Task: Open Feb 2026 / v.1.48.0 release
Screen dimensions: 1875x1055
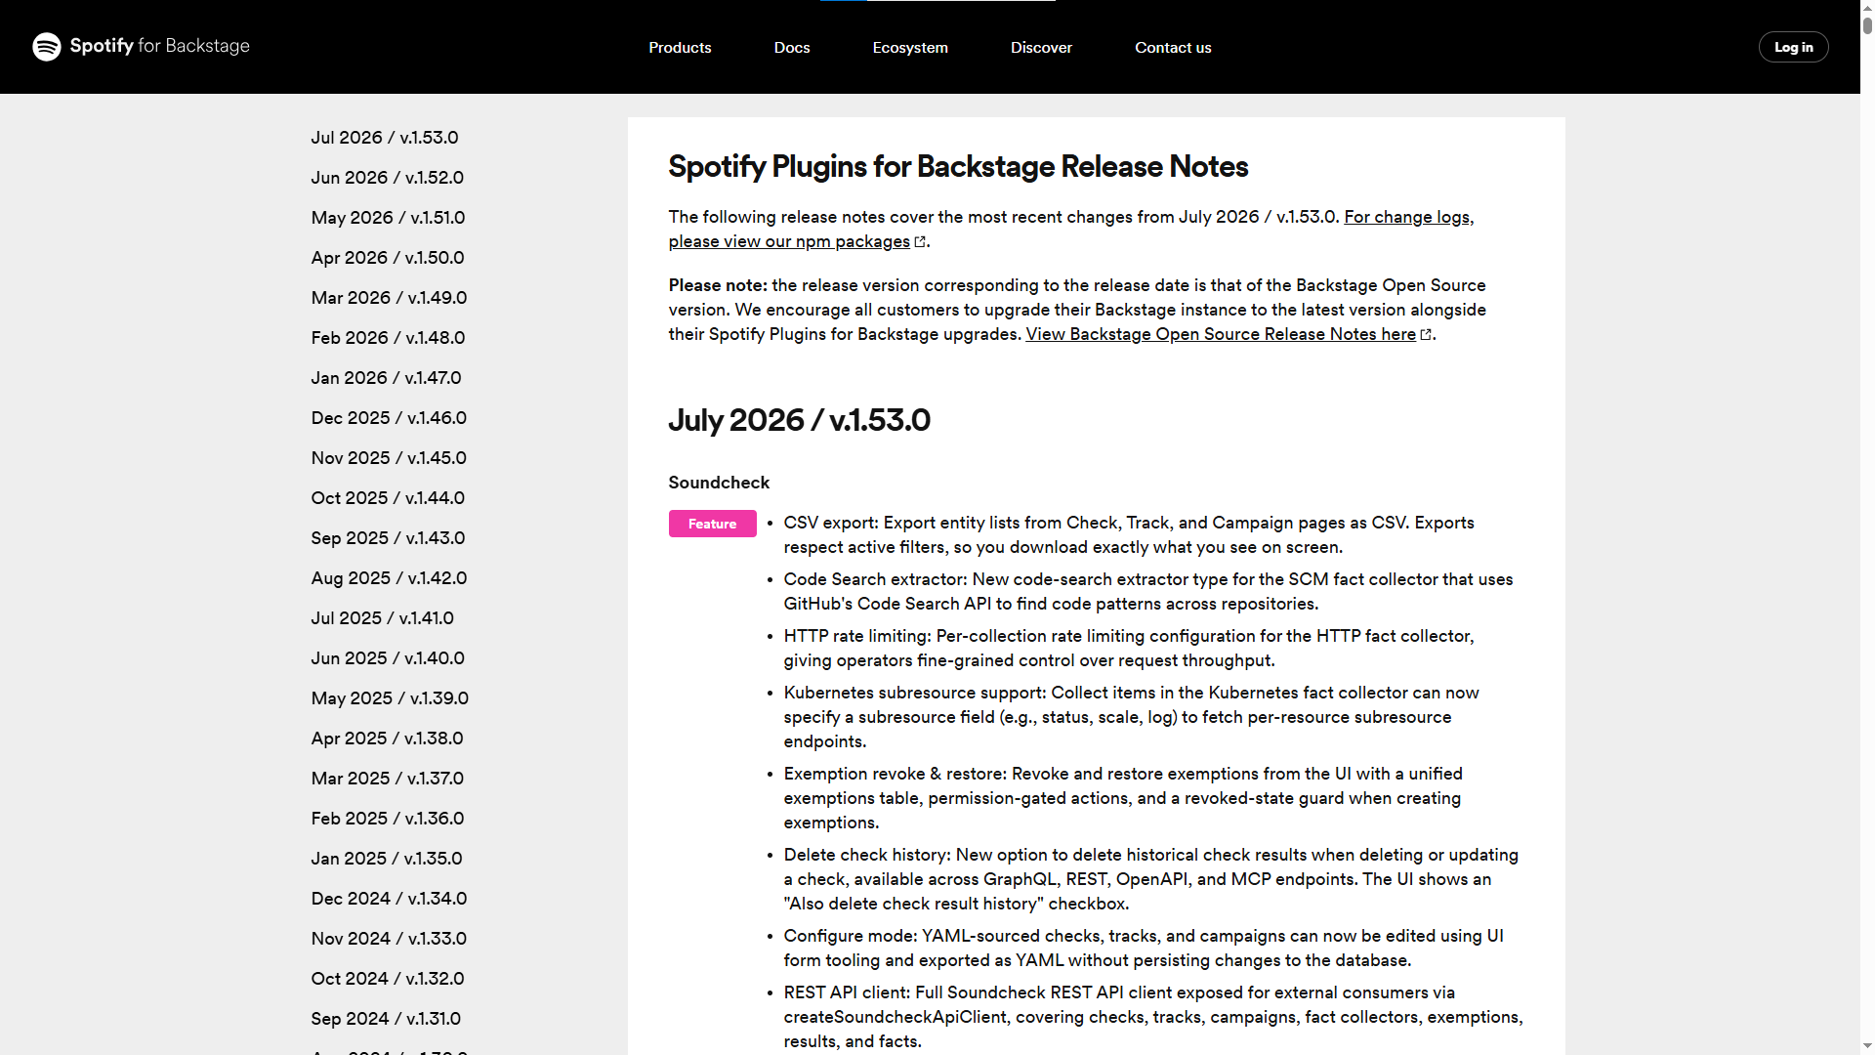Action: point(389,338)
